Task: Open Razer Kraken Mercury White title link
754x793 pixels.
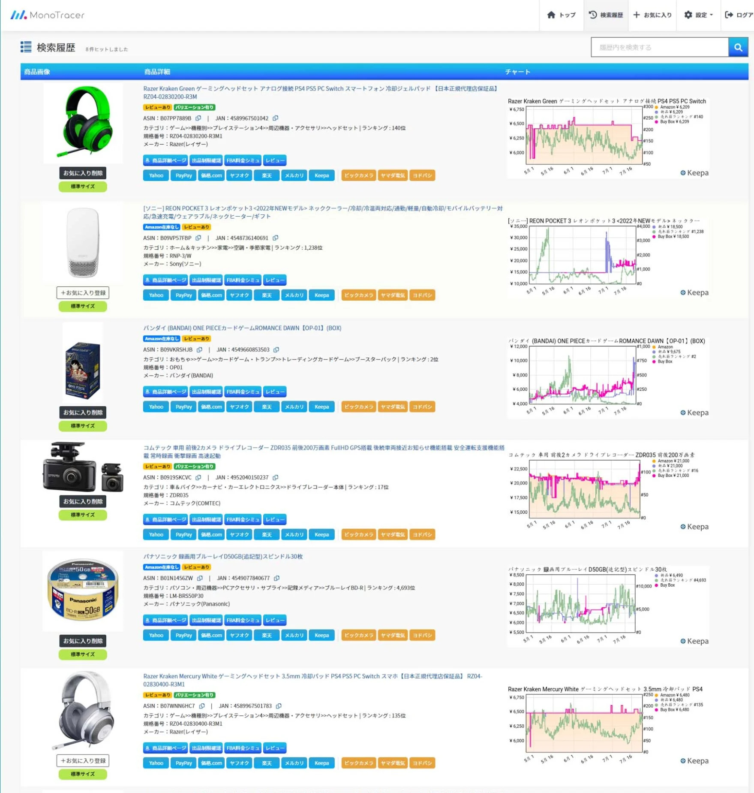Action: point(313,680)
